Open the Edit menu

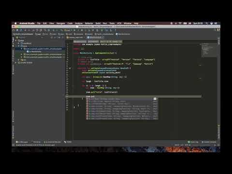(45, 23)
